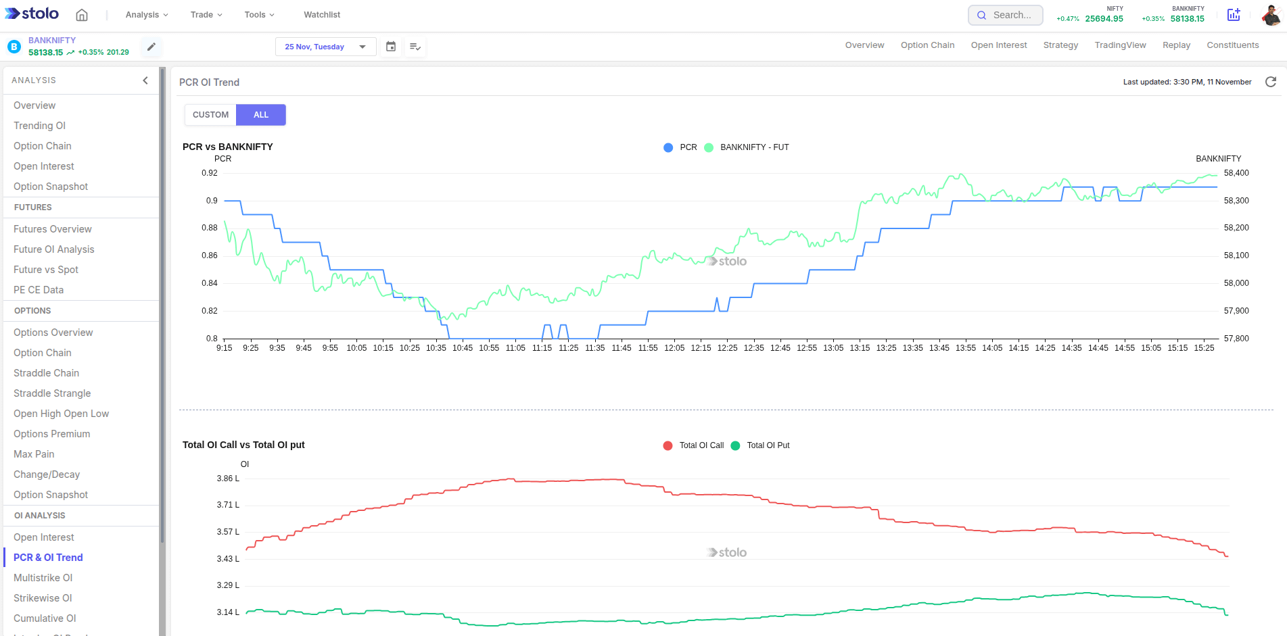Expand the Analysis menu
This screenshot has height=636, width=1287.
pos(145,14)
